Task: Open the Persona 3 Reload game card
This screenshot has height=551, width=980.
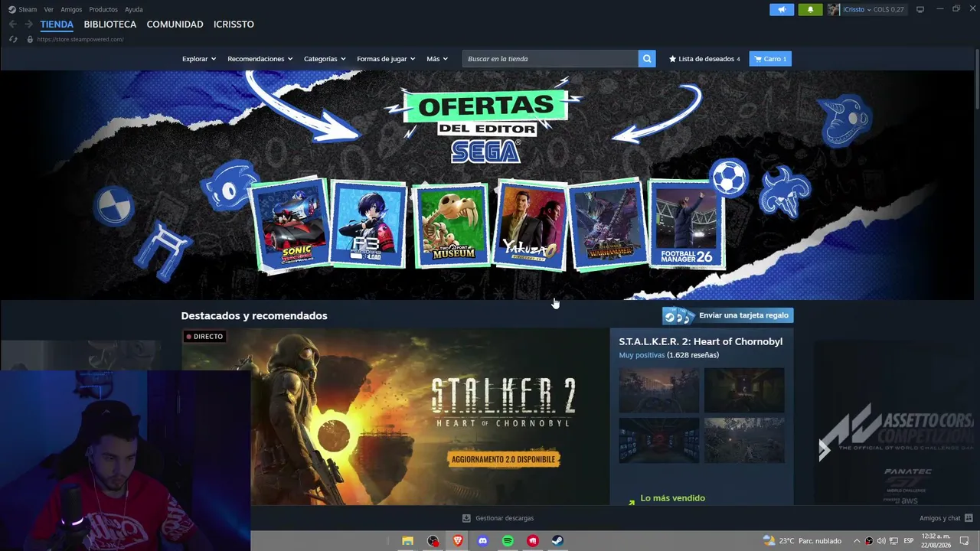Action: point(368,223)
